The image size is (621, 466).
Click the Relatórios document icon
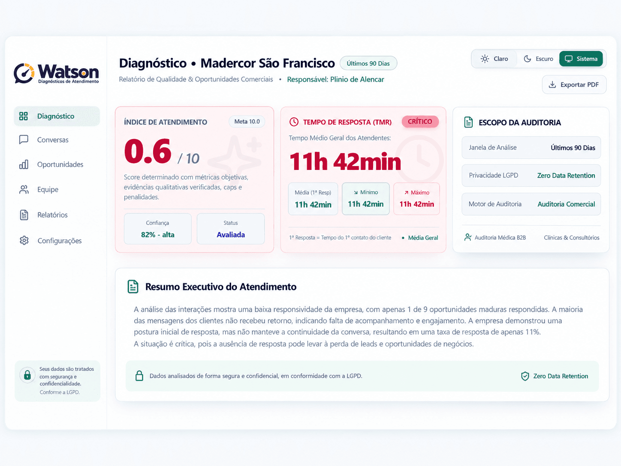click(24, 215)
